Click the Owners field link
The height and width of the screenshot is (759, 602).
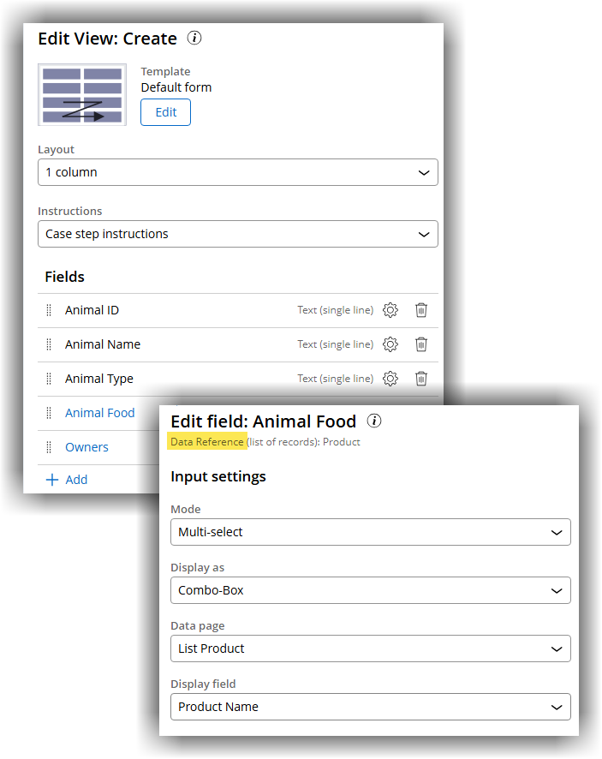click(87, 447)
